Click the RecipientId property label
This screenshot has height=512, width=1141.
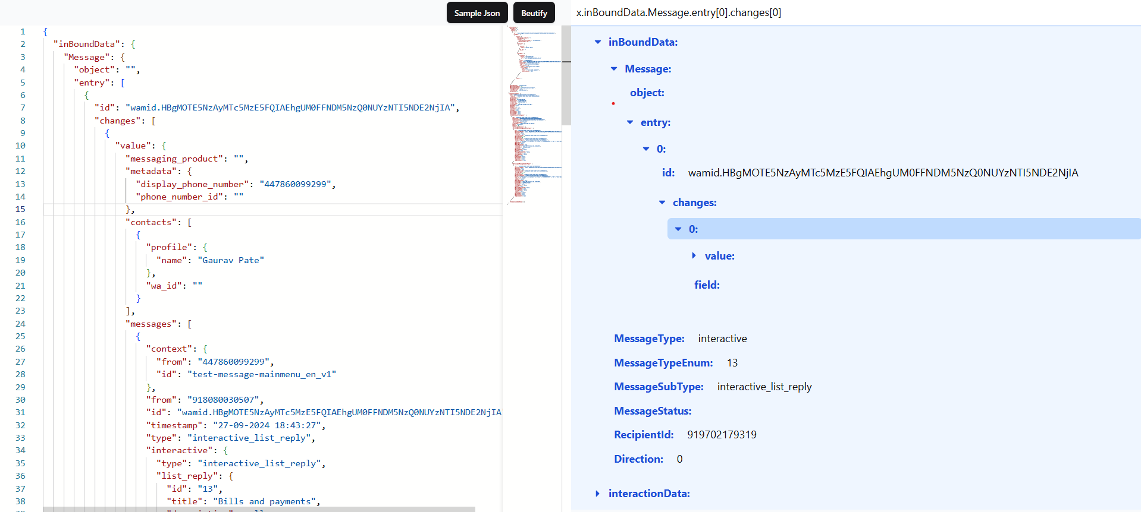click(x=644, y=435)
